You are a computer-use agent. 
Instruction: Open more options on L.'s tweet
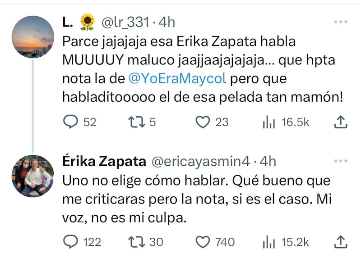click(x=340, y=22)
